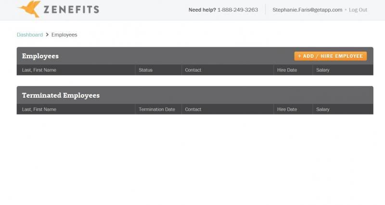Click the ZENEFITS wordmark text

coord(71,10)
